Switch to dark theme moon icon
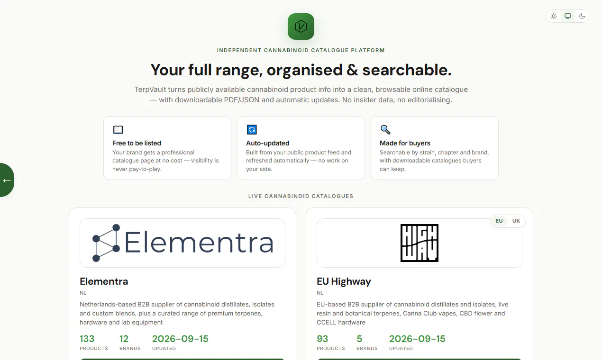This screenshot has width=602, height=360. pyautogui.click(x=582, y=16)
